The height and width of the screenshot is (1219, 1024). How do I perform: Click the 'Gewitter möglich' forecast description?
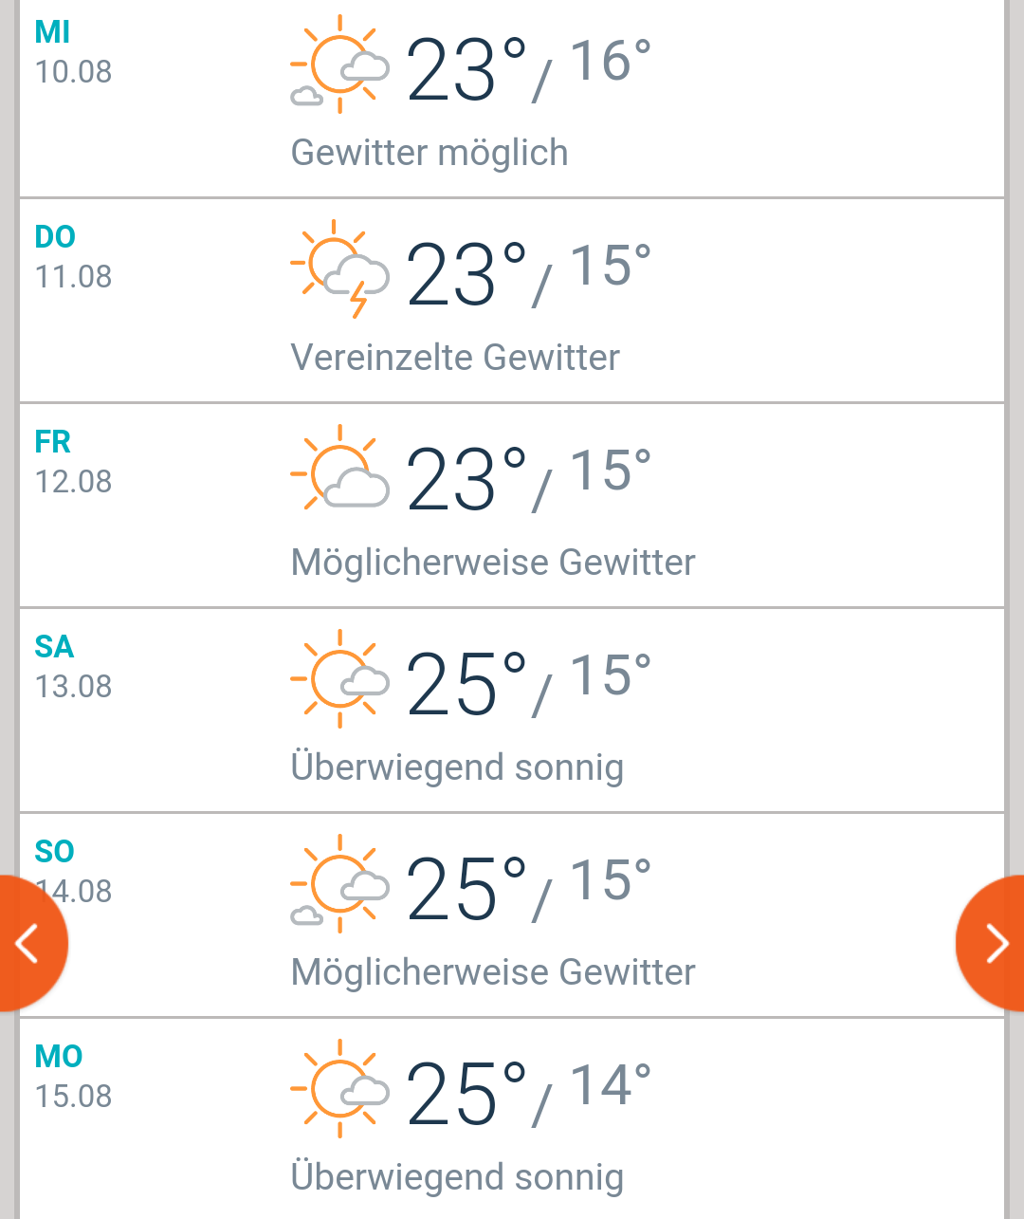point(430,153)
